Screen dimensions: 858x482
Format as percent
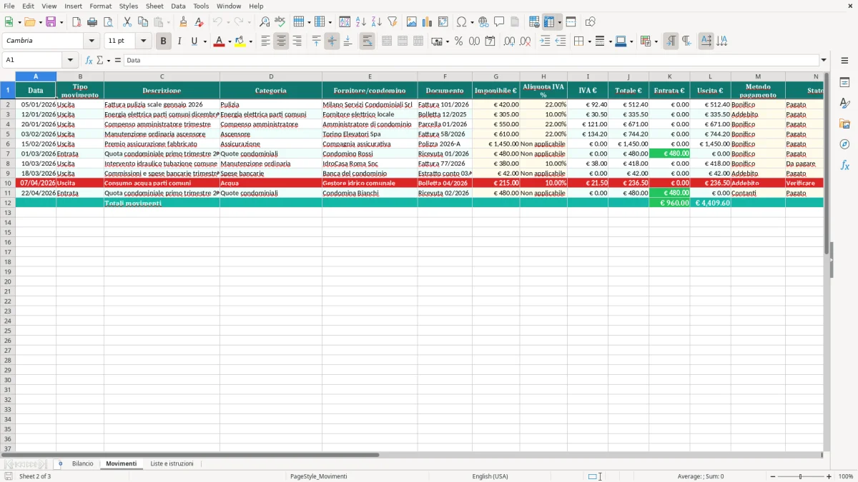458,41
